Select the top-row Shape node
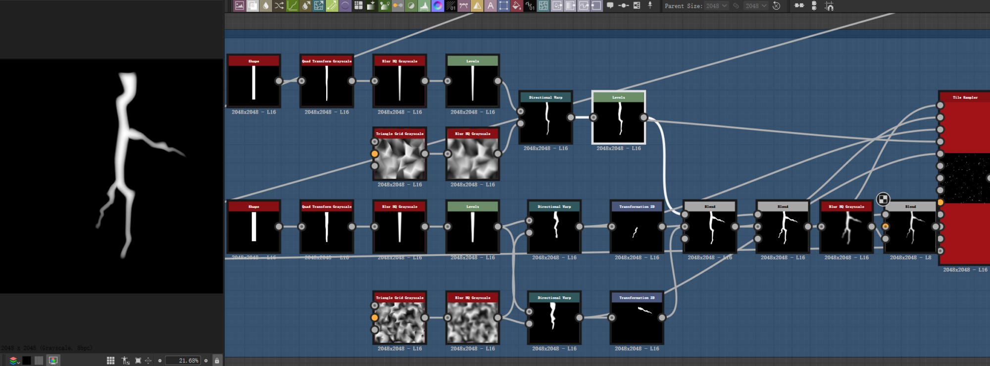This screenshot has width=990, height=366. (253, 81)
